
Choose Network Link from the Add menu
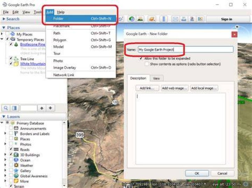81,75
